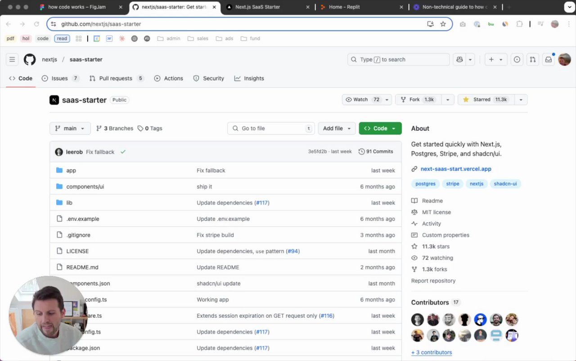The height and width of the screenshot is (361, 576).
Task: Focus the Type / to search box
Action: (399, 59)
